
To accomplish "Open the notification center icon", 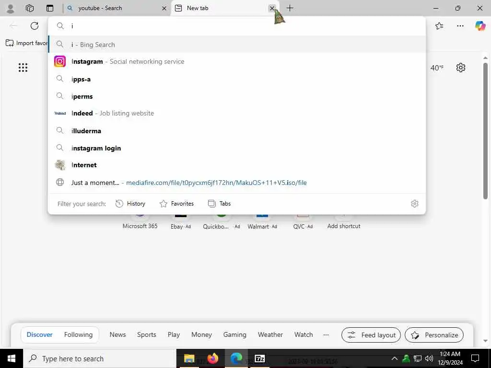I will click(x=475, y=358).
